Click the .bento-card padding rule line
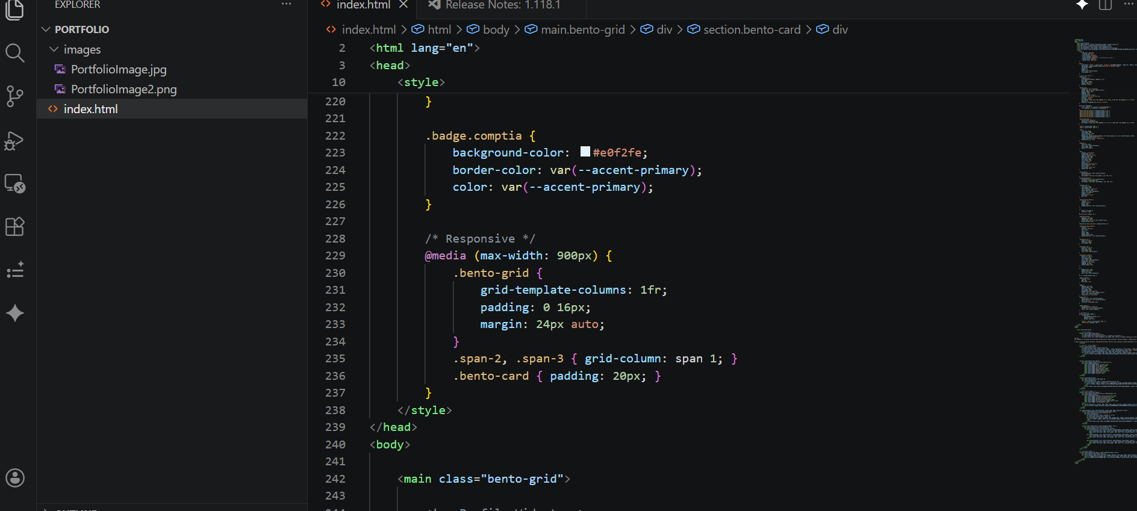Viewport: 1137px width, 511px height. 557,376
